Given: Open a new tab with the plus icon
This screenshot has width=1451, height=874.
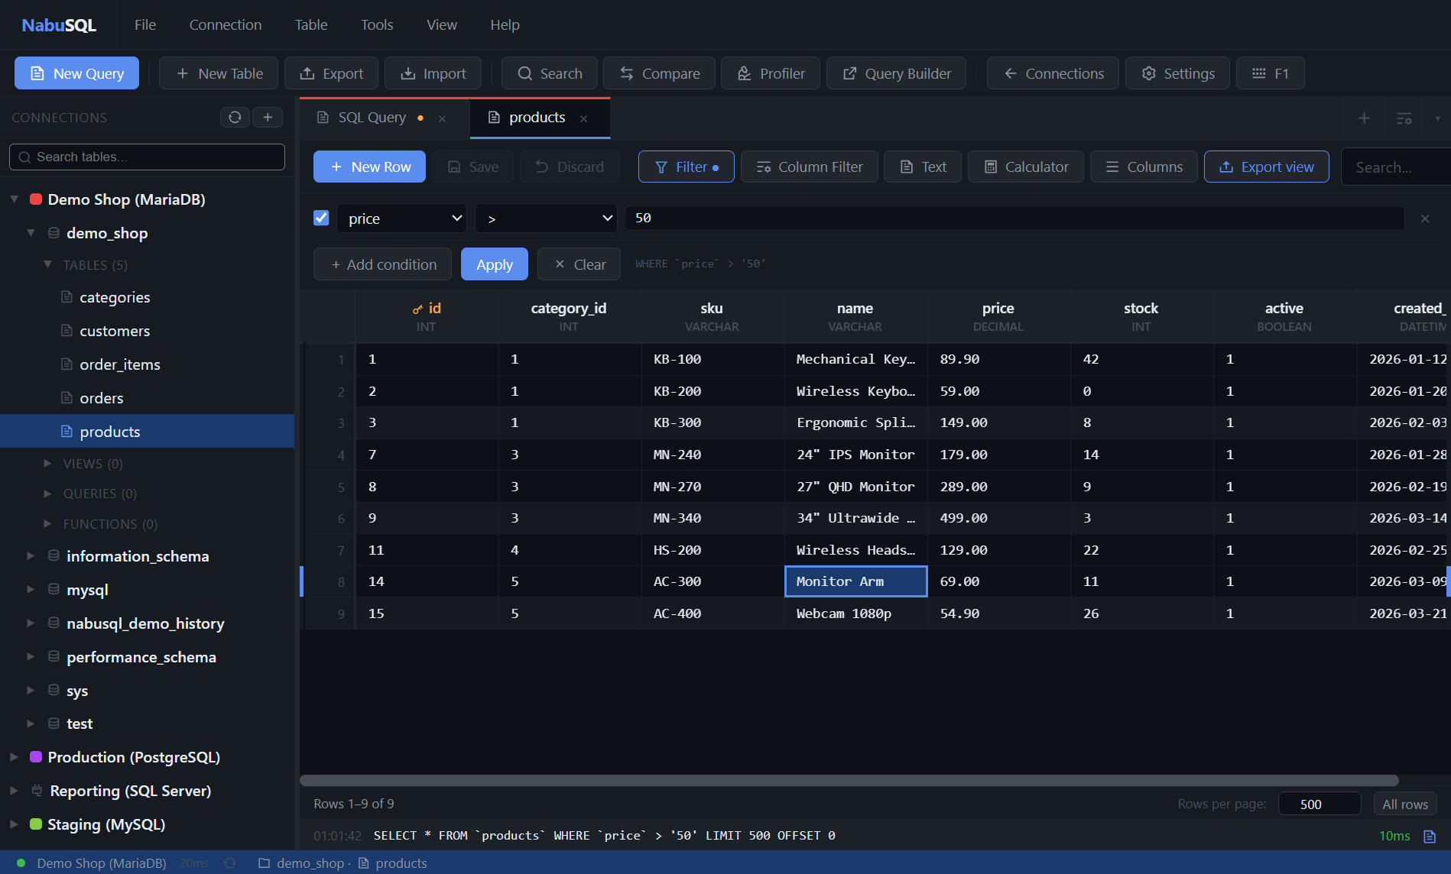Looking at the screenshot, I should point(1364,118).
